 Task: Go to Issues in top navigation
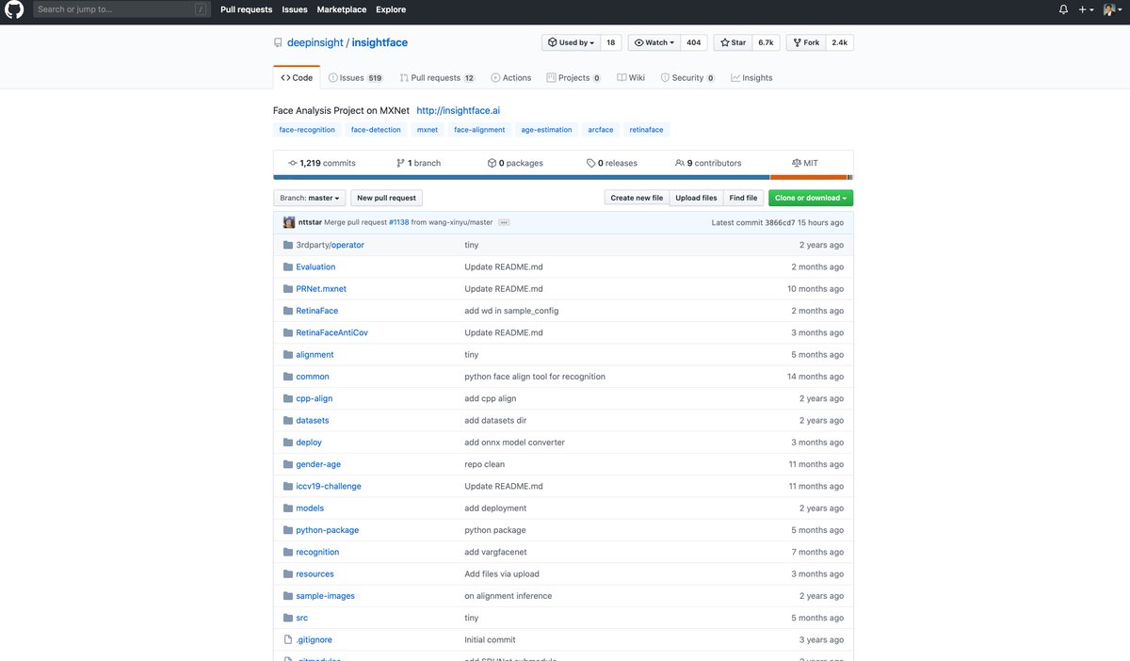(295, 9)
